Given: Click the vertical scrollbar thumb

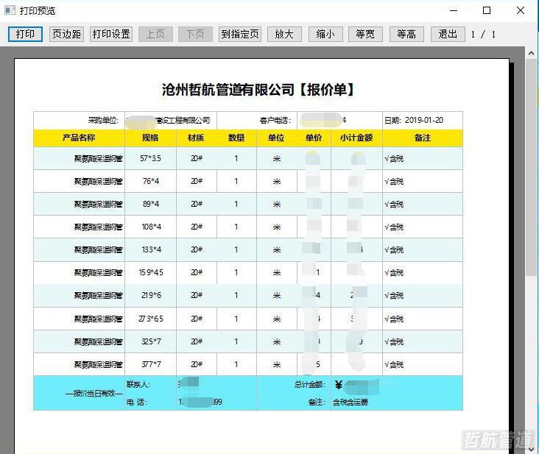Looking at the screenshot, I should pyautogui.click(x=531, y=166).
